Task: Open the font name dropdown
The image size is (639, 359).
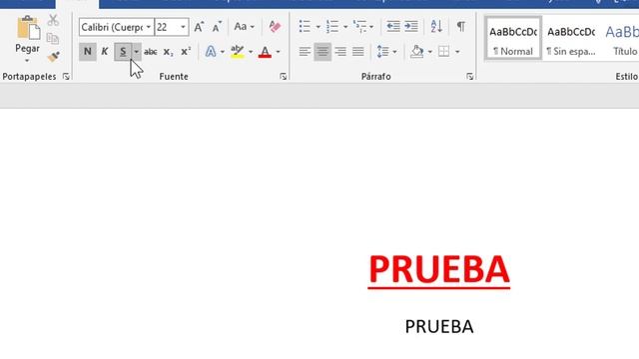Action: 149,27
